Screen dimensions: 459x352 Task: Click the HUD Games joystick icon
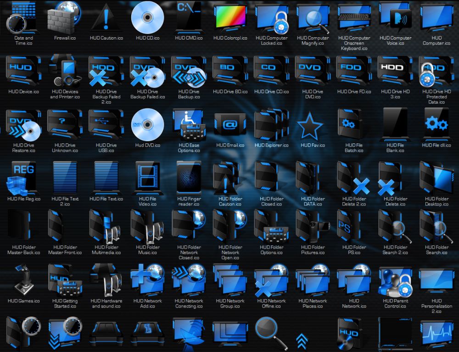click(23, 280)
